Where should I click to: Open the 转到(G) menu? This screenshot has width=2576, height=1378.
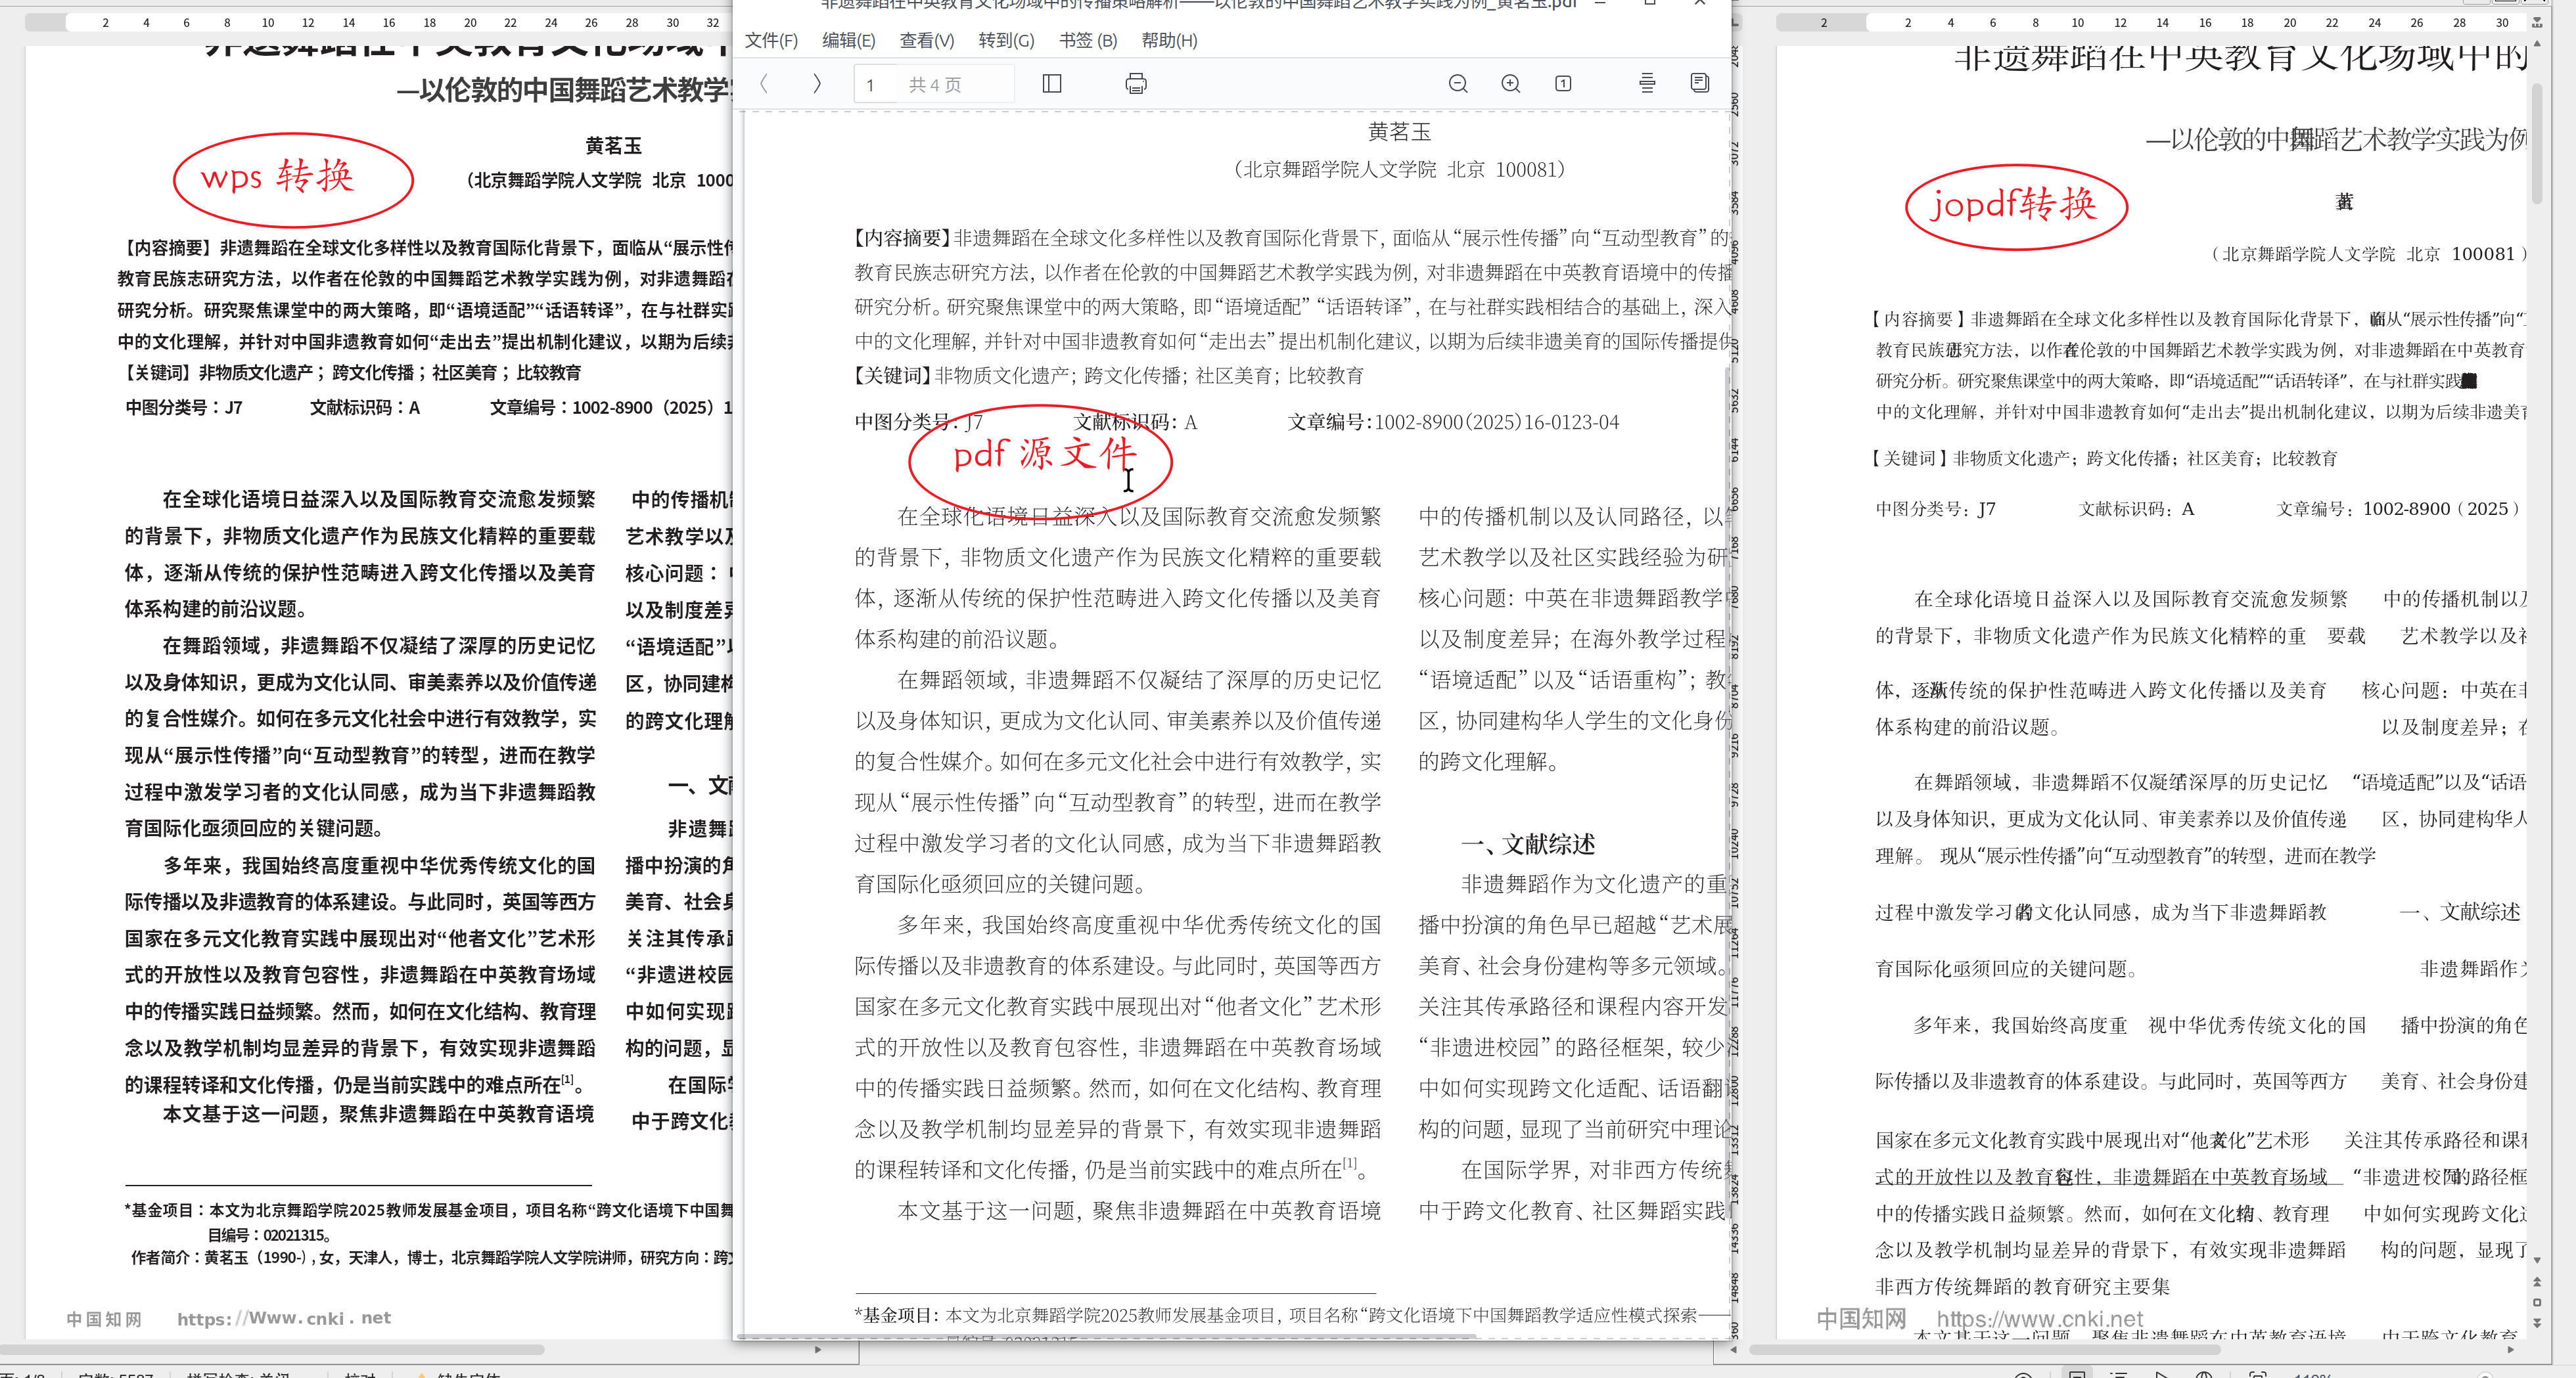(1006, 40)
